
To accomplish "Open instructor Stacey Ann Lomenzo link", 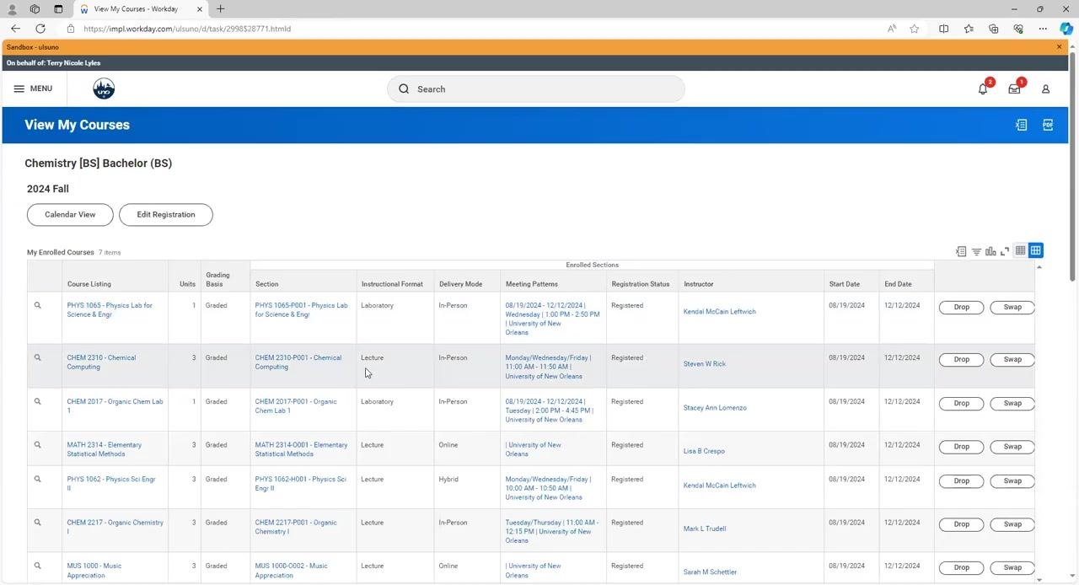I will (715, 407).
